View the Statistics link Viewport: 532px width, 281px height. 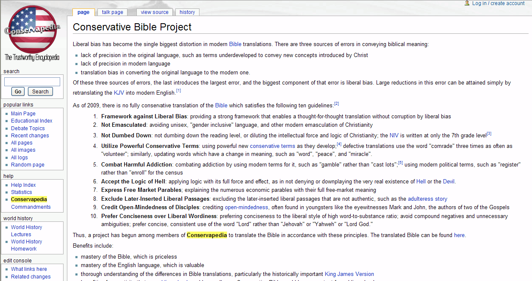coord(22,192)
